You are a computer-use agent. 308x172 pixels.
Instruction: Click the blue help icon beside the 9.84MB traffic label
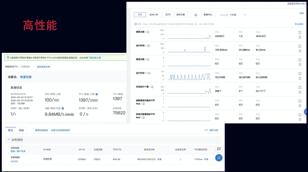62,108
